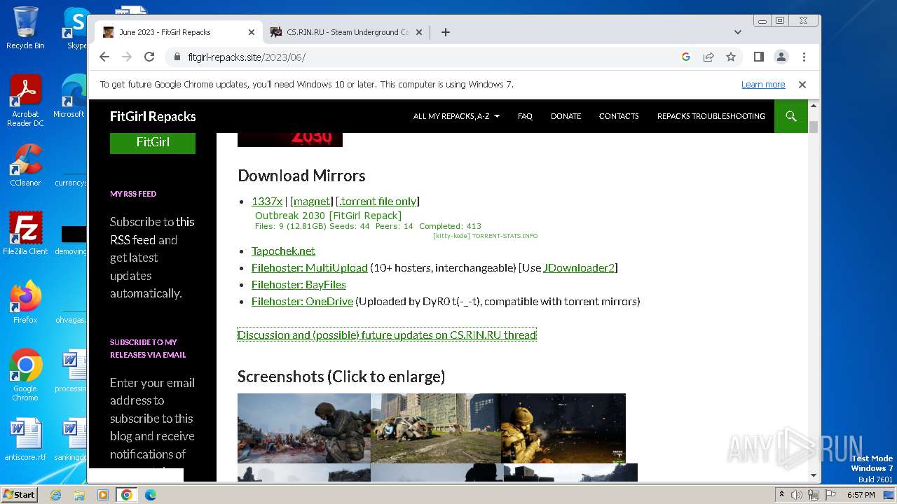Open the tab search chevron
897x504 pixels.
[737, 32]
